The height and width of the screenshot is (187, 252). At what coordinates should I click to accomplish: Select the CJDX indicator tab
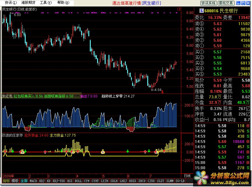point(151,181)
